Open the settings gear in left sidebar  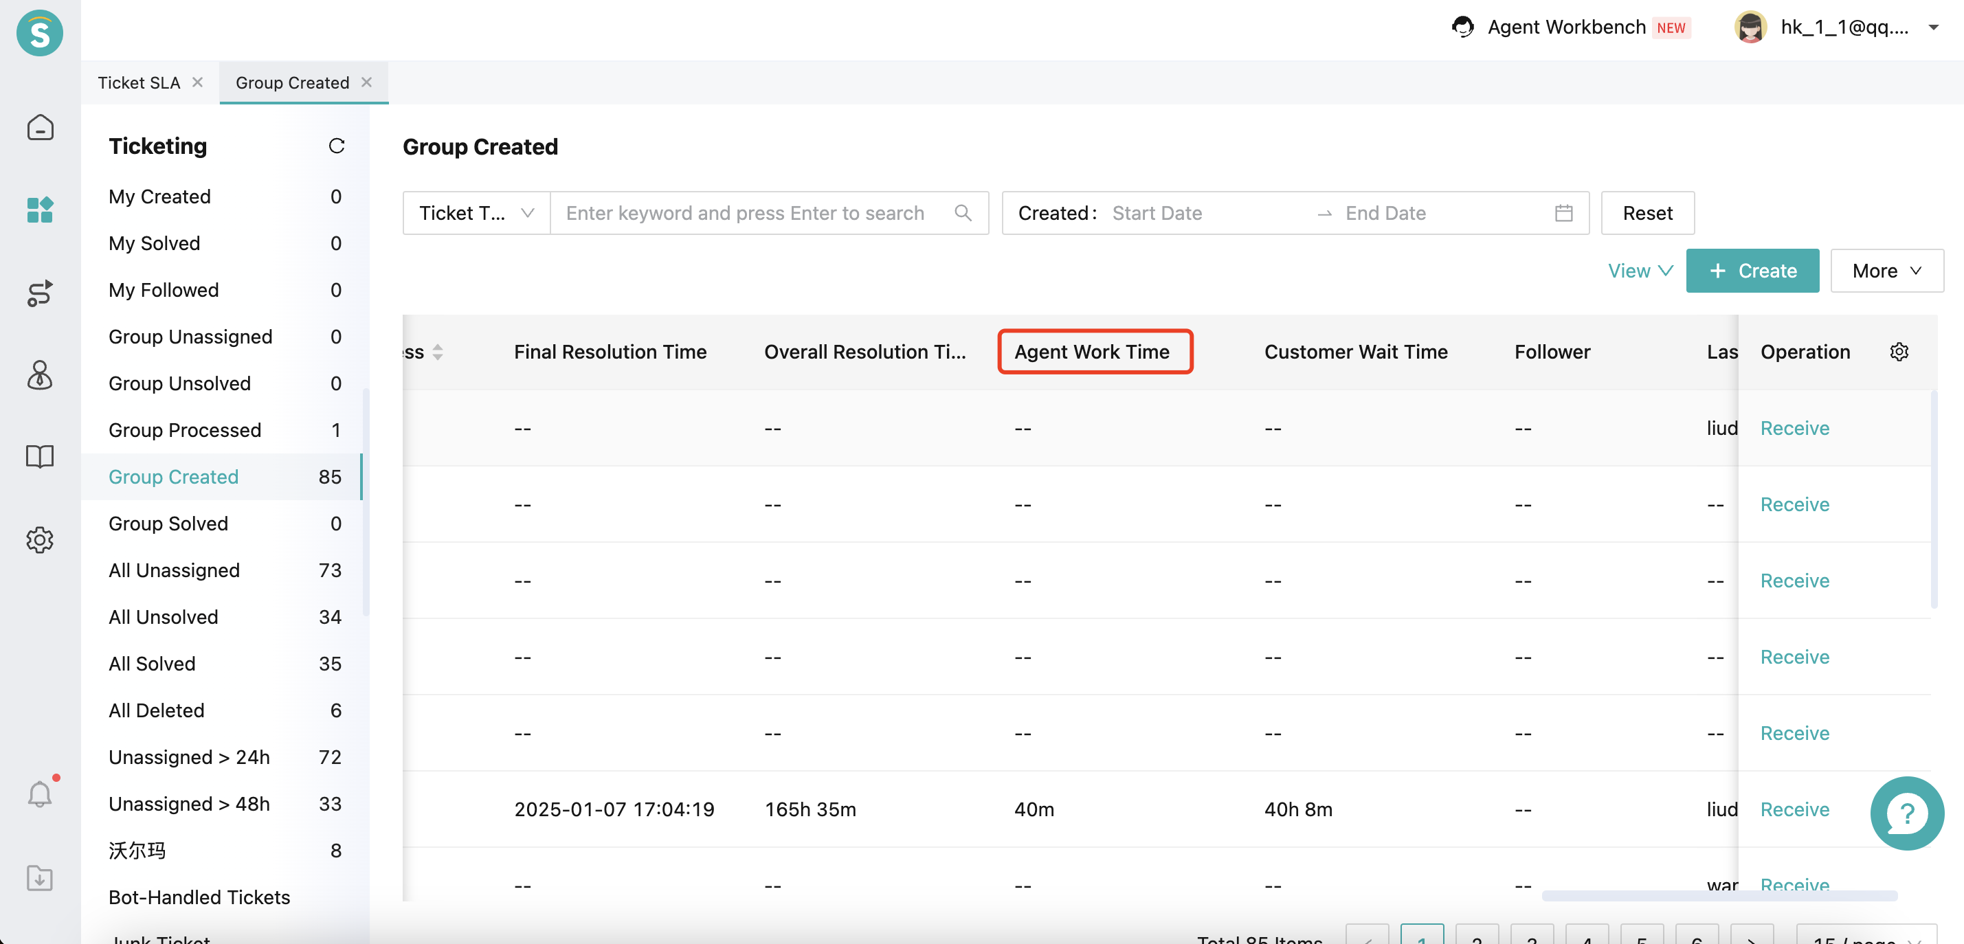pos(40,540)
